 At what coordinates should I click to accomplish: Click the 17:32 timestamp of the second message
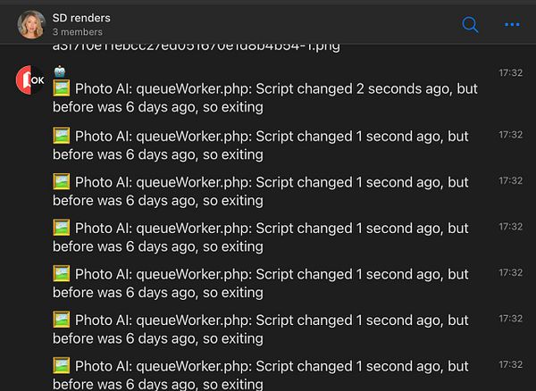(x=510, y=135)
